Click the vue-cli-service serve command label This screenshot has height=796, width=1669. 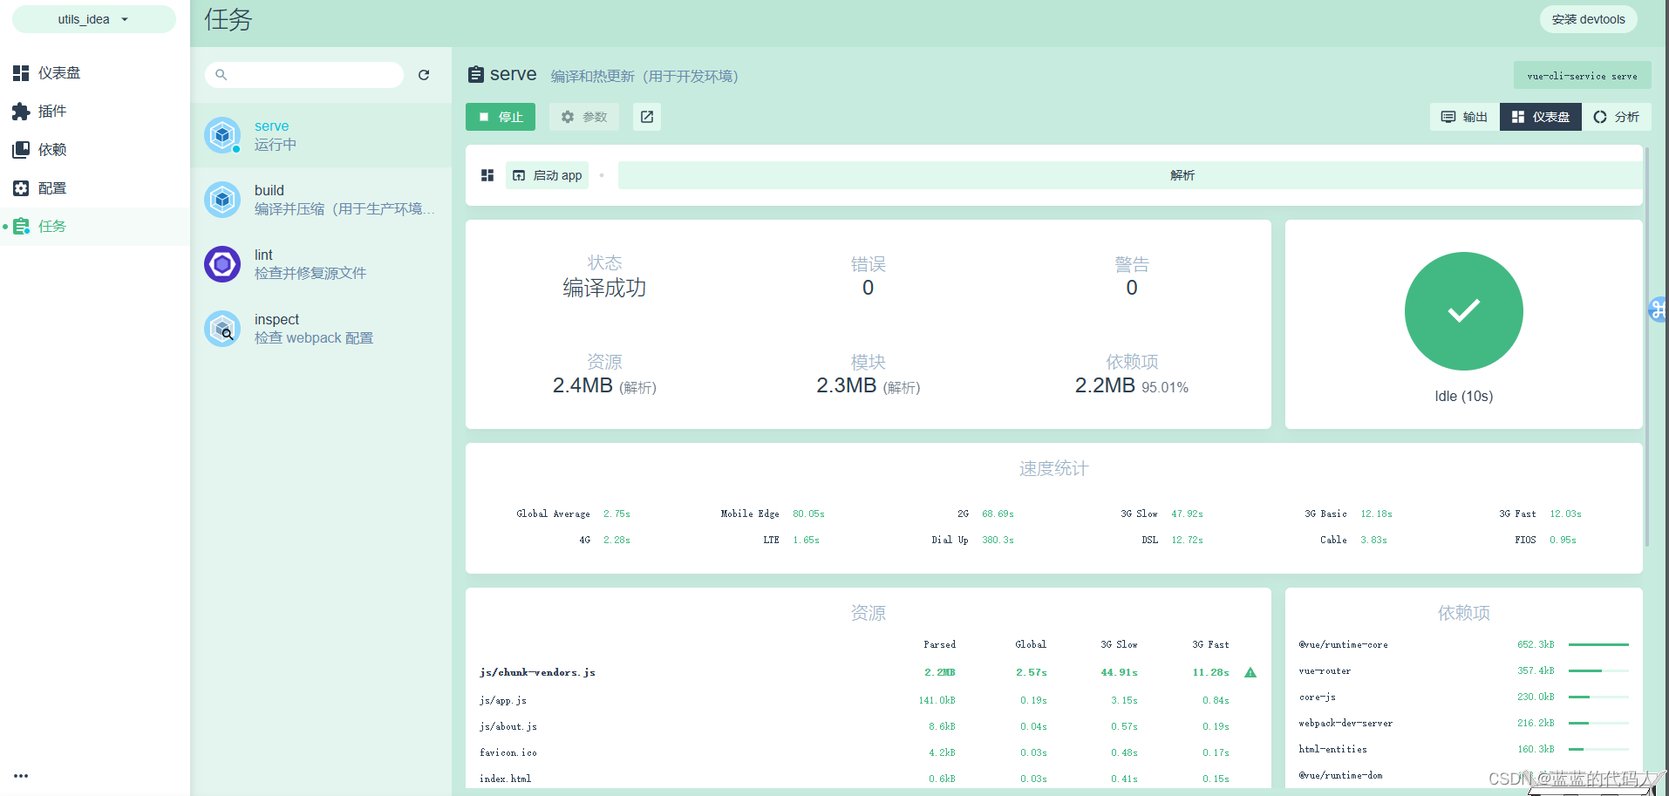pyautogui.click(x=1582, y=76)
